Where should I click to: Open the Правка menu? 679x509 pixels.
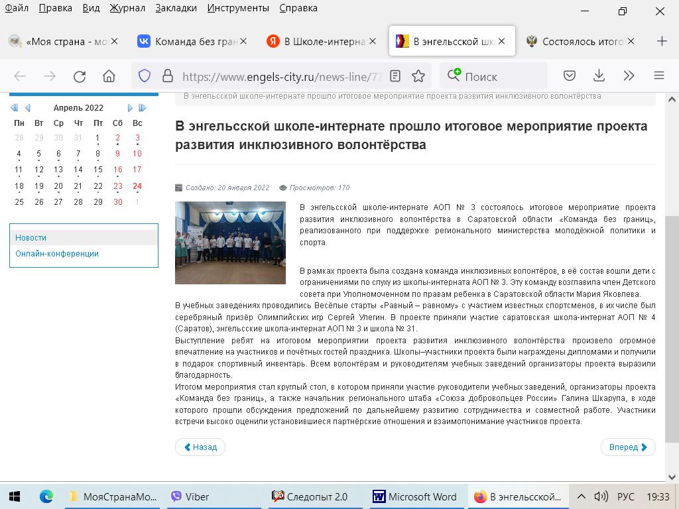(x=56, y=8)
